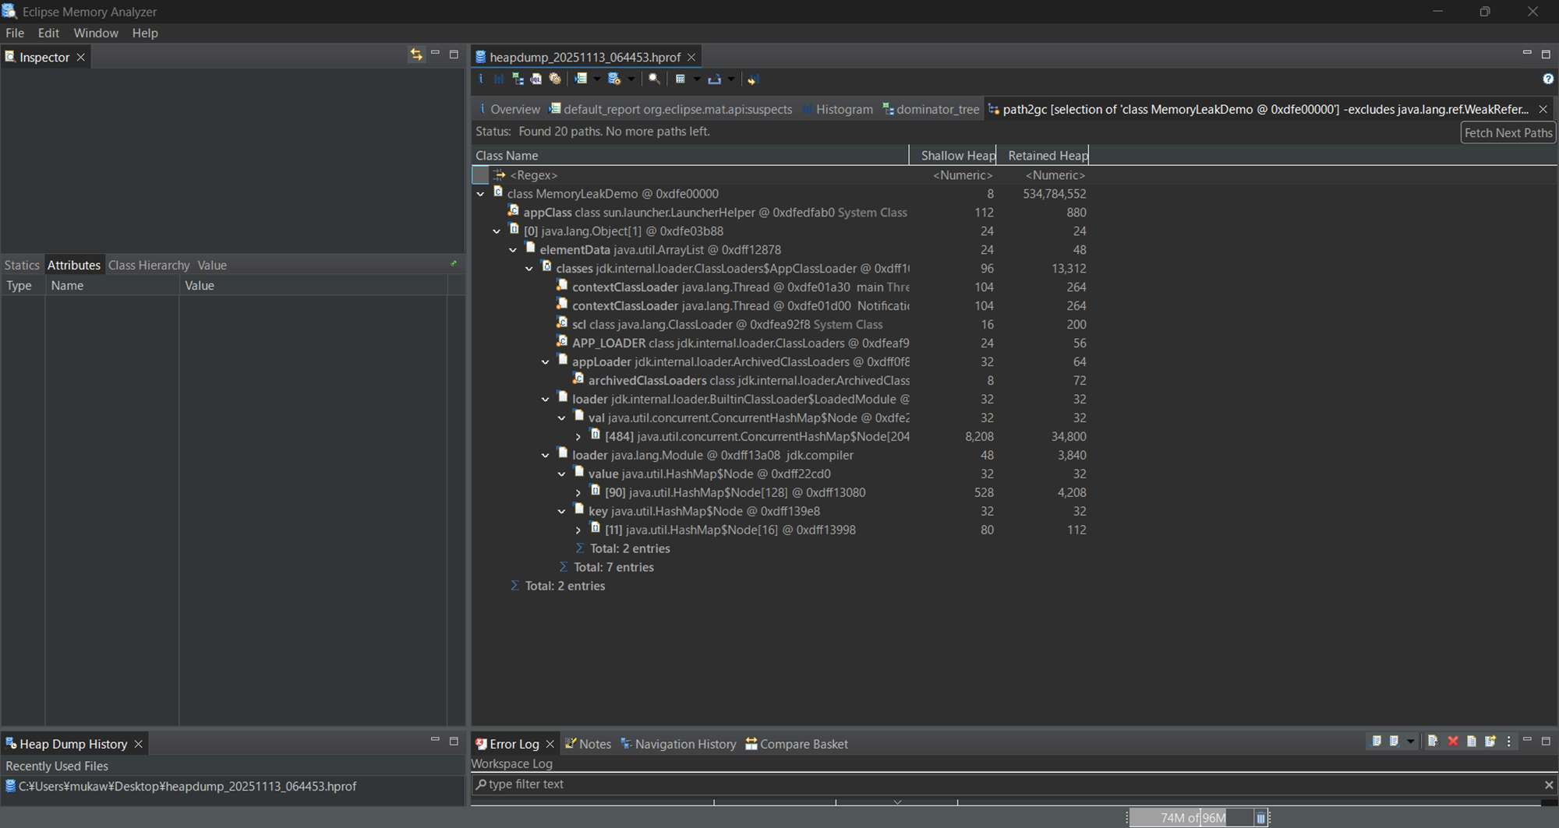
Task: Click the Fetch Next Paths button
Action: pyautogui.click(x=1507, y=132)
